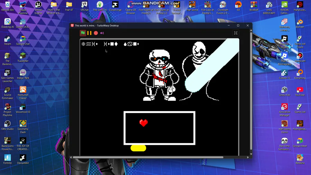
Task: Select the Voicemod V3 desktop icon
Action: (x=23, y=109)
